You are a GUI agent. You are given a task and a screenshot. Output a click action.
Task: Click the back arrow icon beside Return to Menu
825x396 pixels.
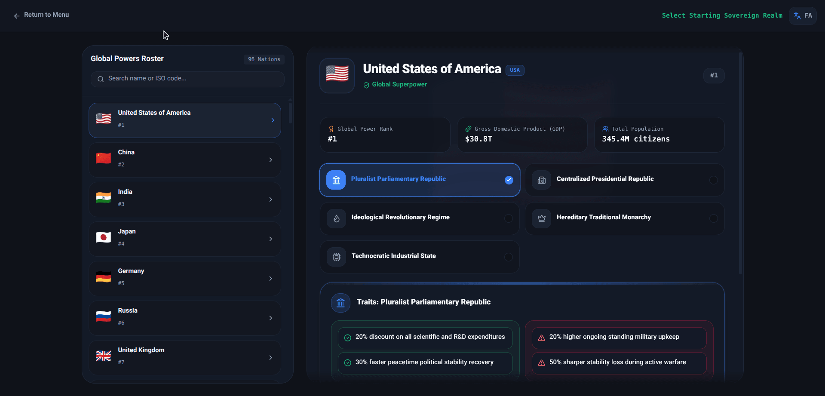pyautogui.click(x=17, y=16)
